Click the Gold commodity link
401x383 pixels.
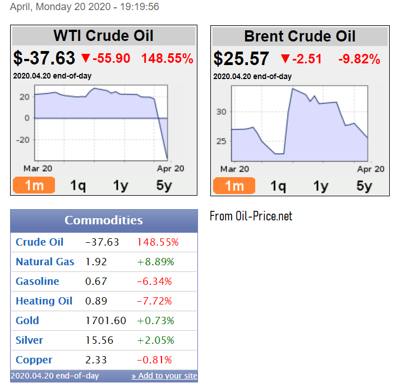coord(27,321)
